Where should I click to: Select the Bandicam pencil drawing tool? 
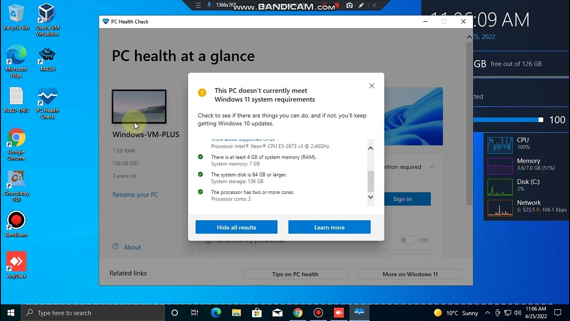(x=361, y=5)
